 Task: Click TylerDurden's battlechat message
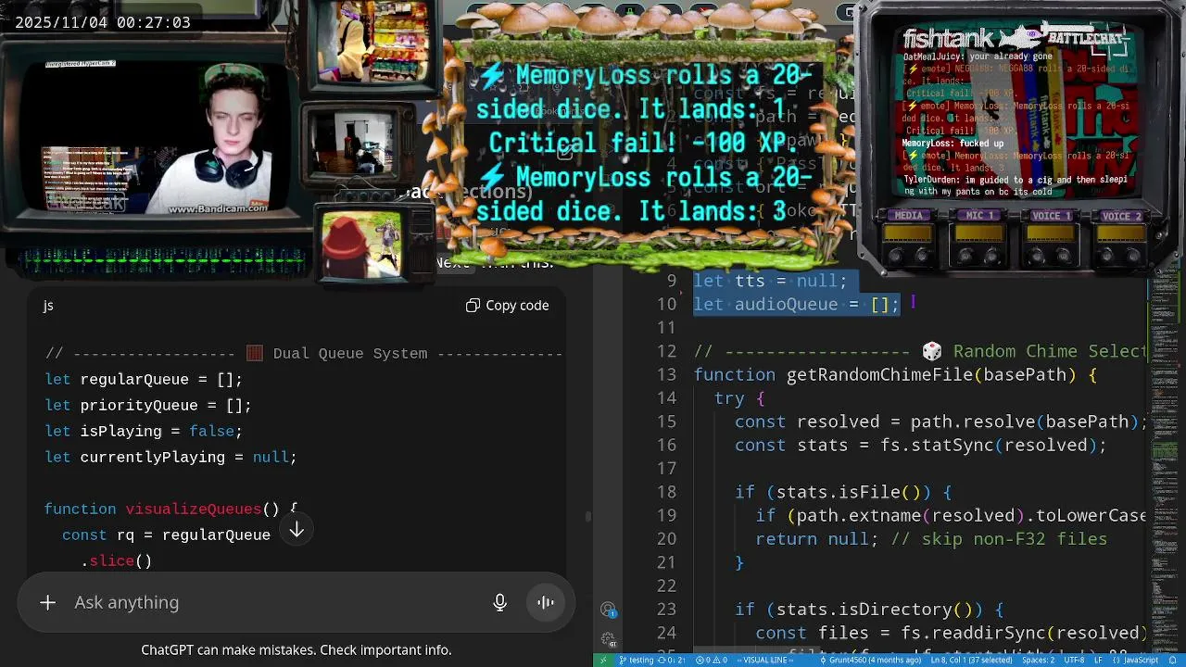pyautogui.click(x=1016, y=185)
